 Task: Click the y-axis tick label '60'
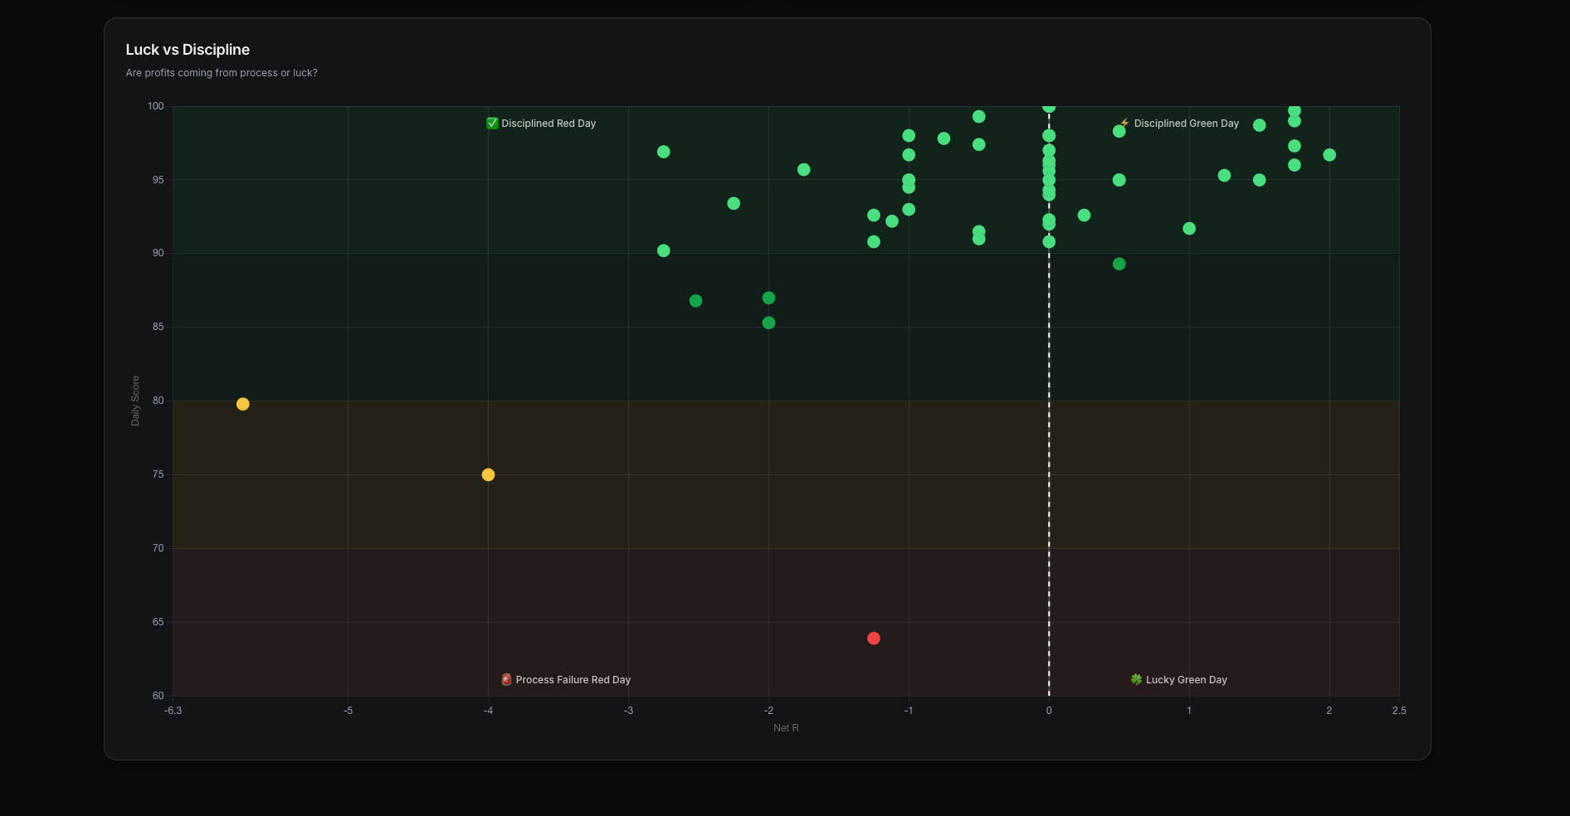coord(158,696)
